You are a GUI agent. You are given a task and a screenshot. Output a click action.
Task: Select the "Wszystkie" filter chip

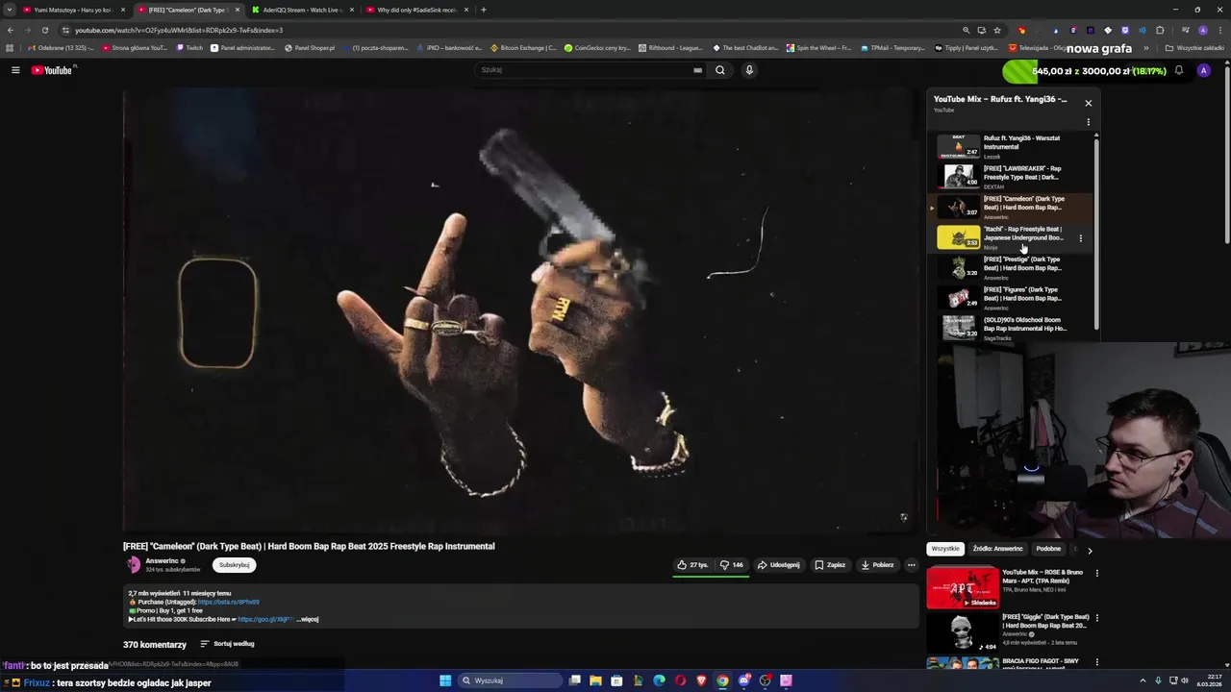[945, 549]
